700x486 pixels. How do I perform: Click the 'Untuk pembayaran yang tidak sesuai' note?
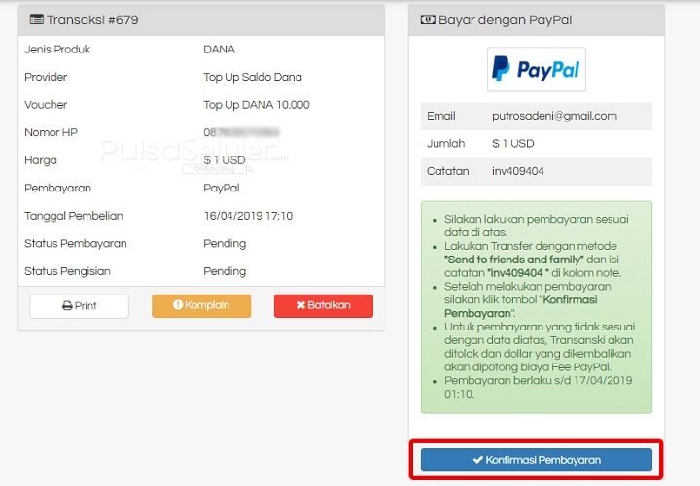click(540, 328)
